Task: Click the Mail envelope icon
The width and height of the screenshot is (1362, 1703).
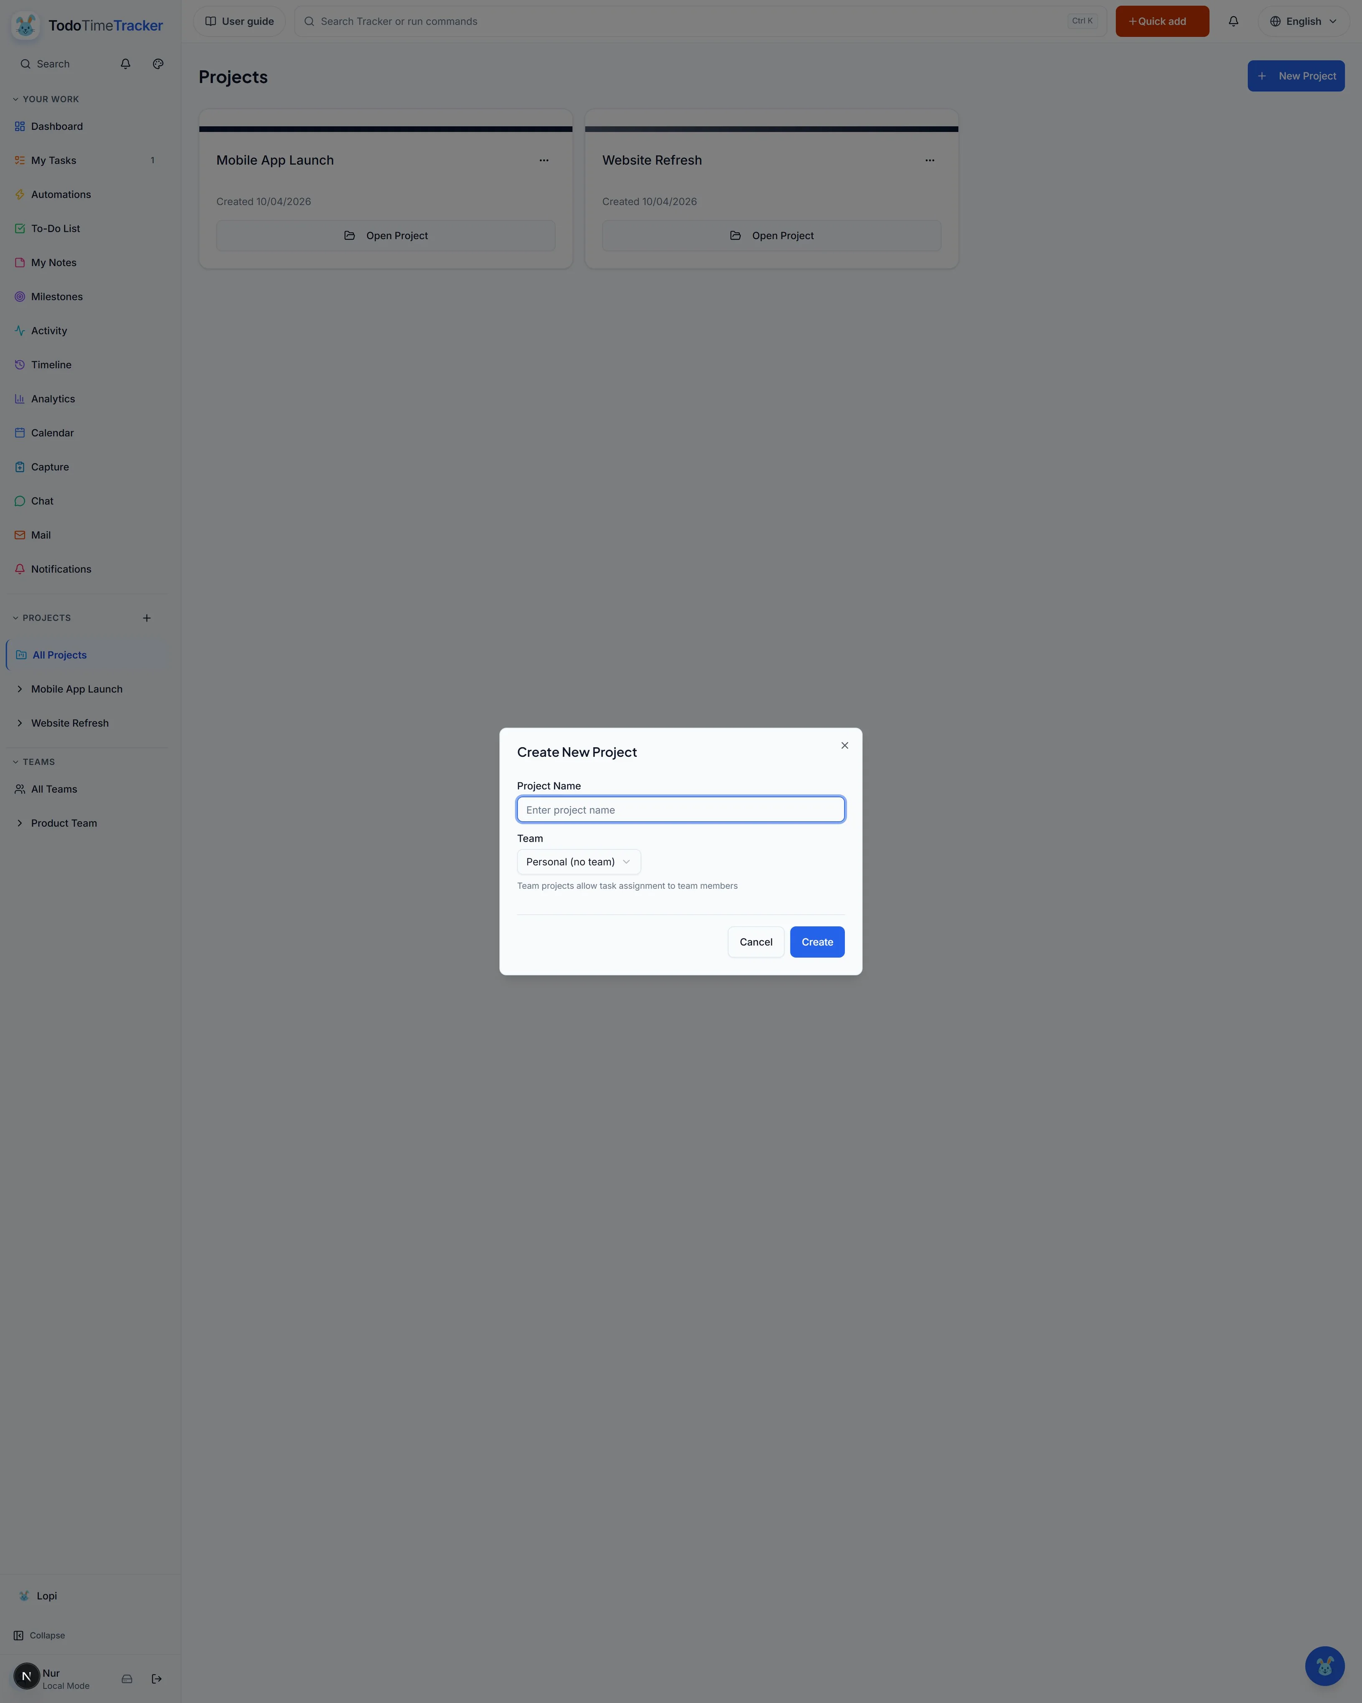Action: pos(20,534)
